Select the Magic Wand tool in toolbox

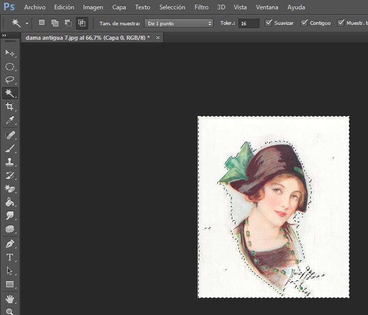10,93
